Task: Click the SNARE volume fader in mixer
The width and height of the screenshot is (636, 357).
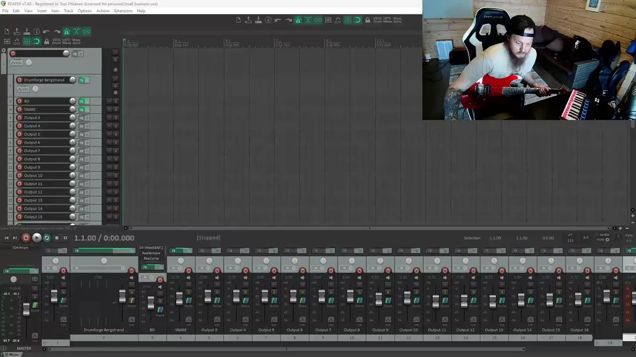Action: pos(179,298)
